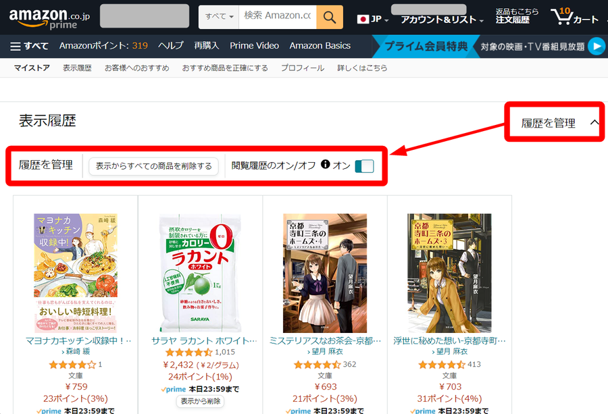The height and width of the screenshot is (414, 608).
Task: Open the cart icon showing 10 items
Action: click(x=574, y=17)
